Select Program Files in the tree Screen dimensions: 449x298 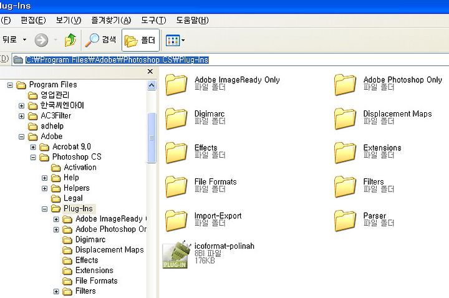click(x=53, y=85)
